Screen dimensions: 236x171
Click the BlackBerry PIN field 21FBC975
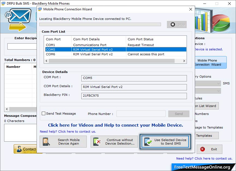134,96
